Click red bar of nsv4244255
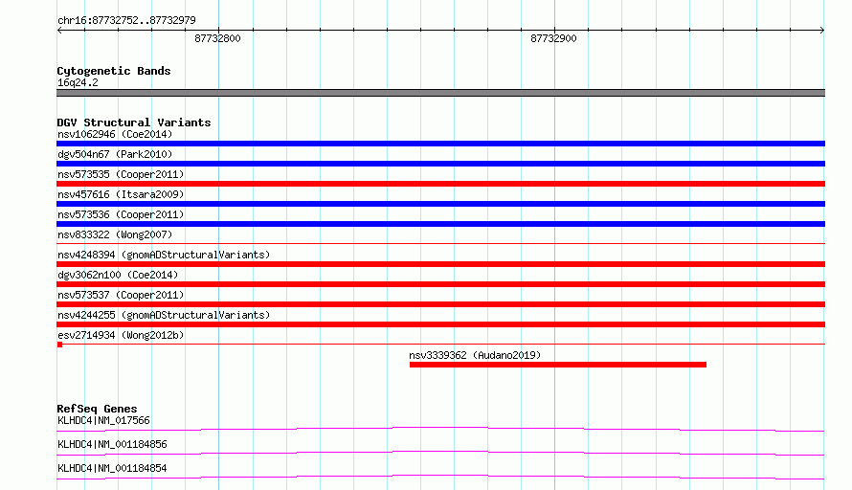 [440, 324]
